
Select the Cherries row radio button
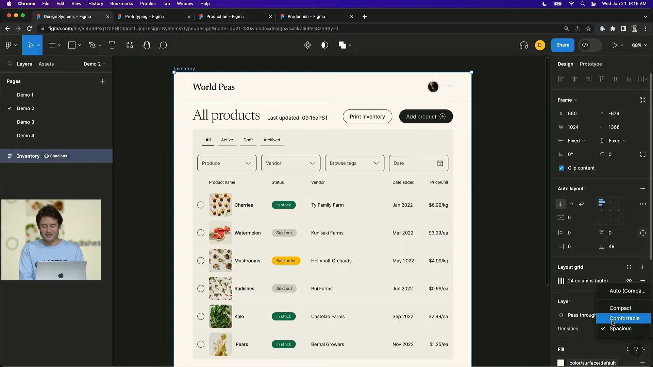pyautogui.click(x=201, y=205)
